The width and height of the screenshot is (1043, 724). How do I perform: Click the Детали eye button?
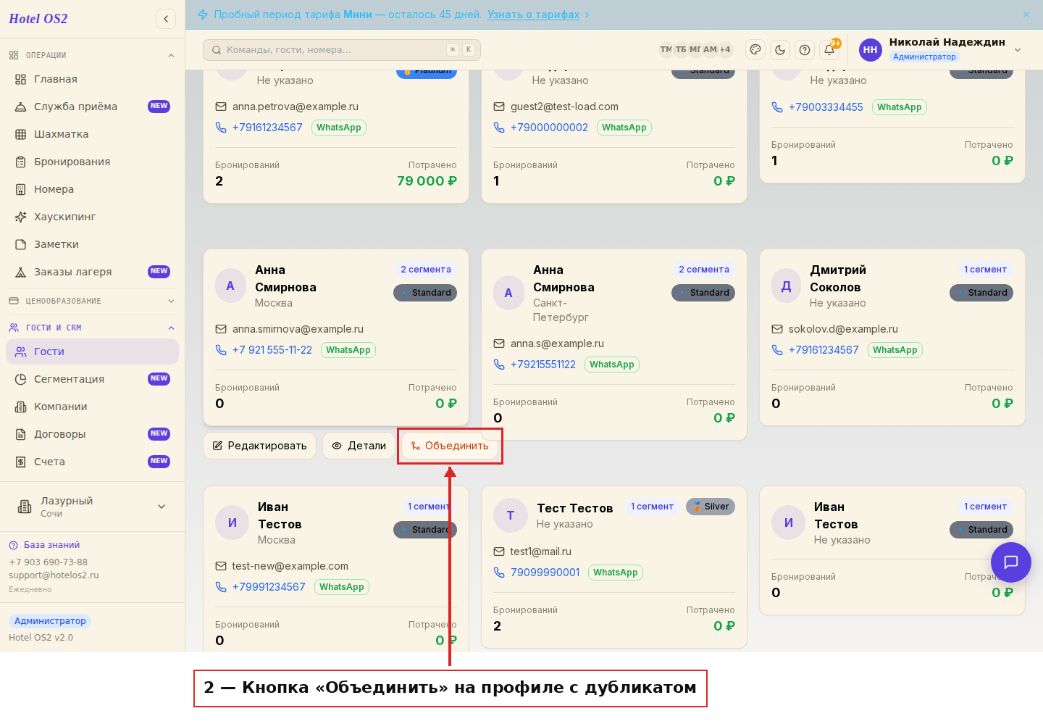[359, 446]
